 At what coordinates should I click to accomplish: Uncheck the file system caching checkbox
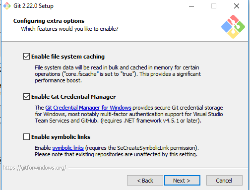[x=26, y=57]
